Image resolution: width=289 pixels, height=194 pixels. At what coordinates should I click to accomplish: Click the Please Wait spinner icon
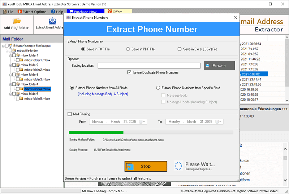pos(178,166)
